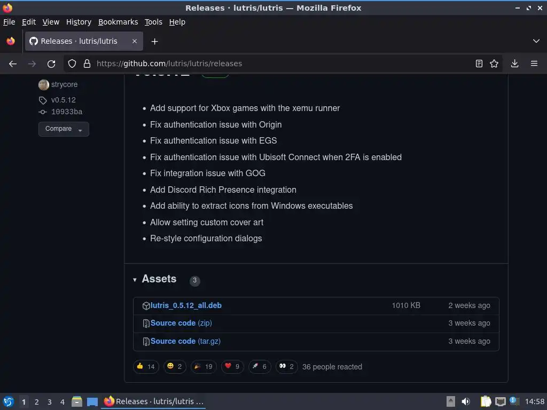Reload the page with the refresh icon
The height and width of the screenshot is (410, 547).
[x=51, y=64]
